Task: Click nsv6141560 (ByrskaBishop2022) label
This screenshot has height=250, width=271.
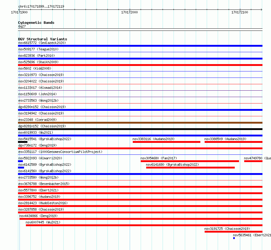Action: point(45,171)
